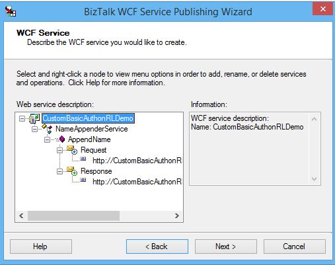Click the schema icon under Request
Image resolution: width=335 pixels, height=265 pixels.
[x=83, y=159]
